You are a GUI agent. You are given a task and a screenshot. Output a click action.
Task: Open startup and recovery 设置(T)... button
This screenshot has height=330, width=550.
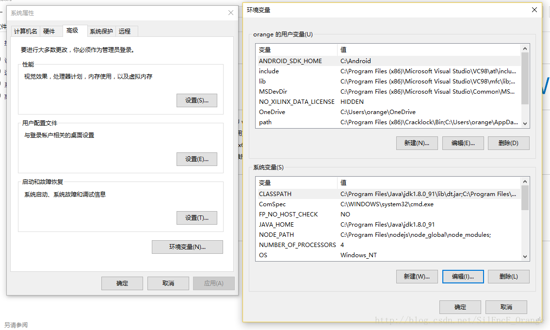pos(196,218)
